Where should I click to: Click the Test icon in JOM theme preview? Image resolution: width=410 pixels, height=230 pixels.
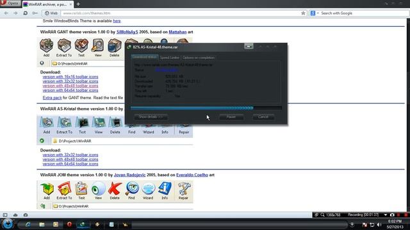[x=81, y=189]
